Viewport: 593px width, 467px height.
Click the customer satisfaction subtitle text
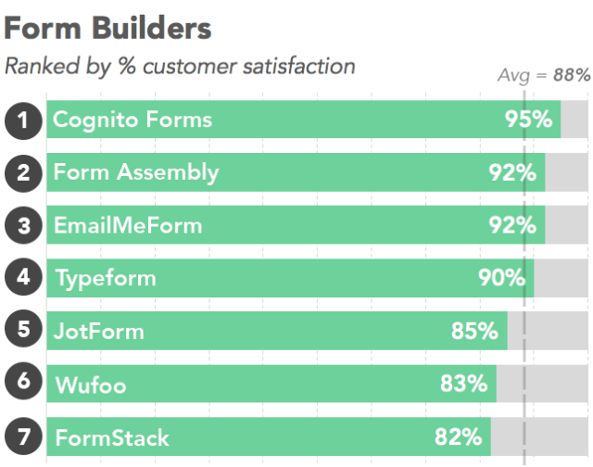click(180, 66)
